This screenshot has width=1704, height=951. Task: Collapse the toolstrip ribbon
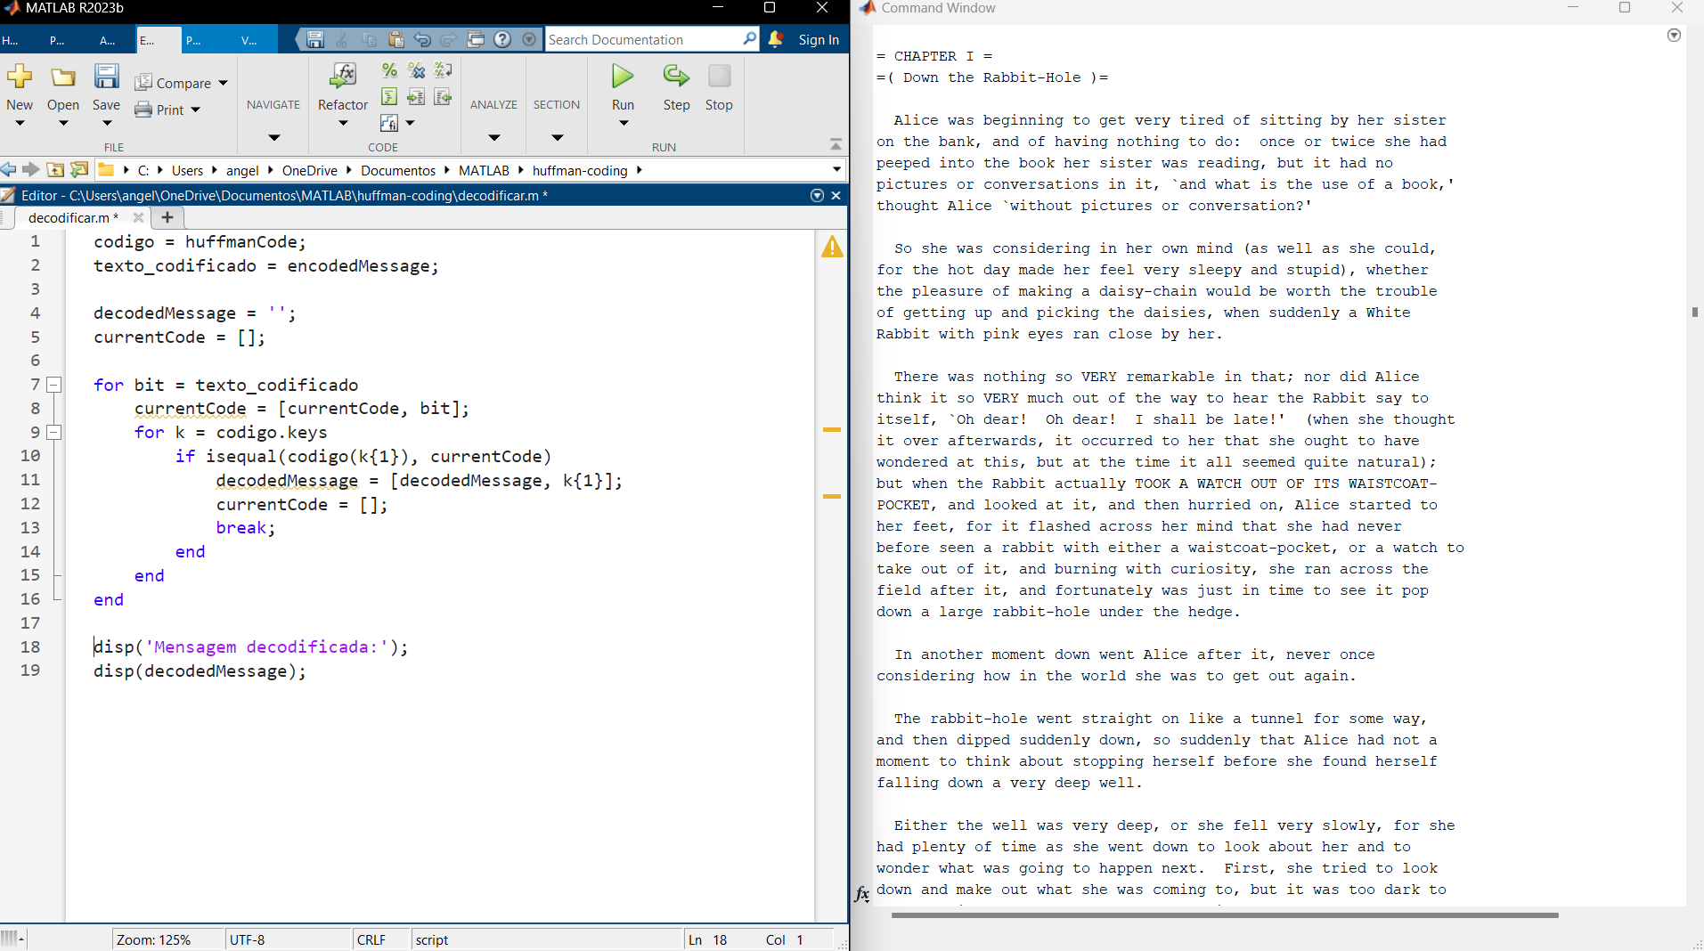point(836,144)
